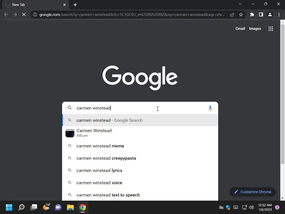Open Chrome three-dot menu
The image size is (285, 214).
[x=279, y=14]
